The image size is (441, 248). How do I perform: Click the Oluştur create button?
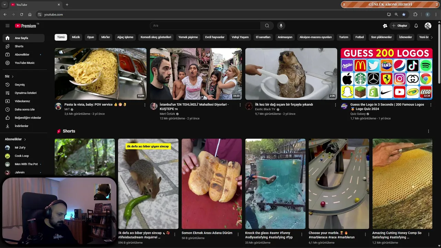click(399, 26)
